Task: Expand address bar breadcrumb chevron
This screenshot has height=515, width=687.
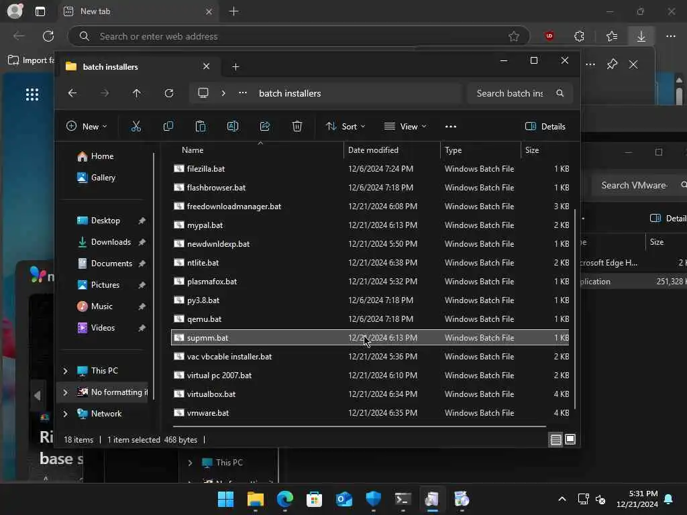Action: [x=223, y=93]
